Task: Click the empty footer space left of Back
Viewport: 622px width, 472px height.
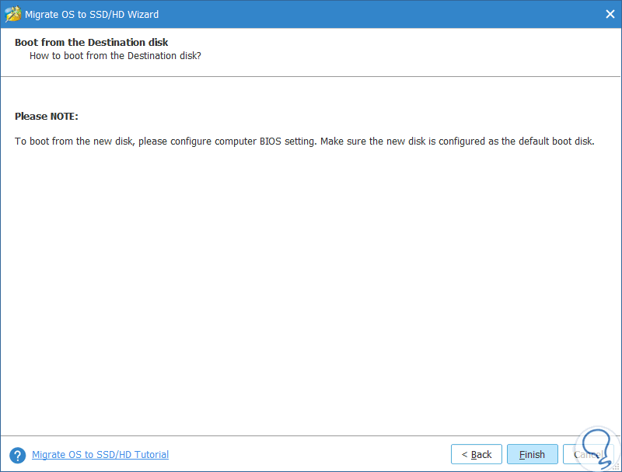Action: 311,455
